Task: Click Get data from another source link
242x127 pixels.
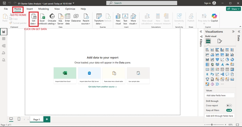Action: pyautogui.click(x=103, y=87)
